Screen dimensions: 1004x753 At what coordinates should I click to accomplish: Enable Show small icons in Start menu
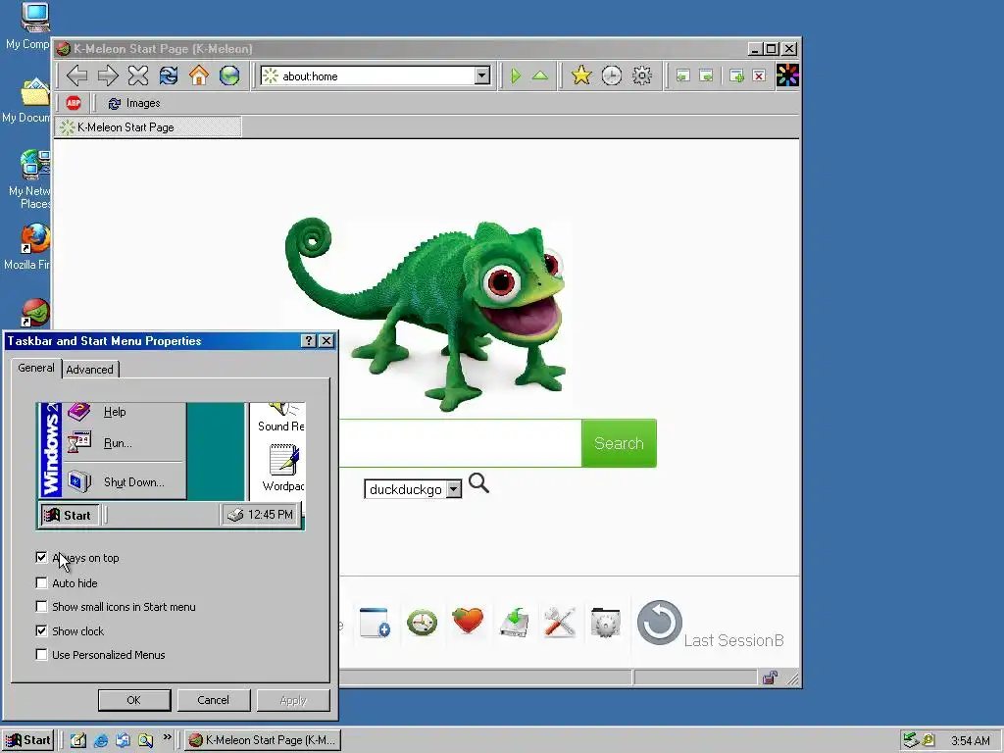41,606
